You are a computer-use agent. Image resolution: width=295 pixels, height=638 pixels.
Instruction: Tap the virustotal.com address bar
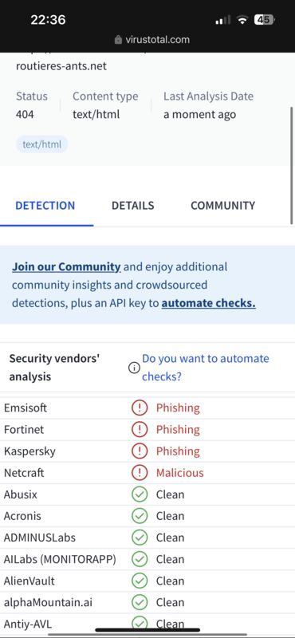click(x=152, y=39)
